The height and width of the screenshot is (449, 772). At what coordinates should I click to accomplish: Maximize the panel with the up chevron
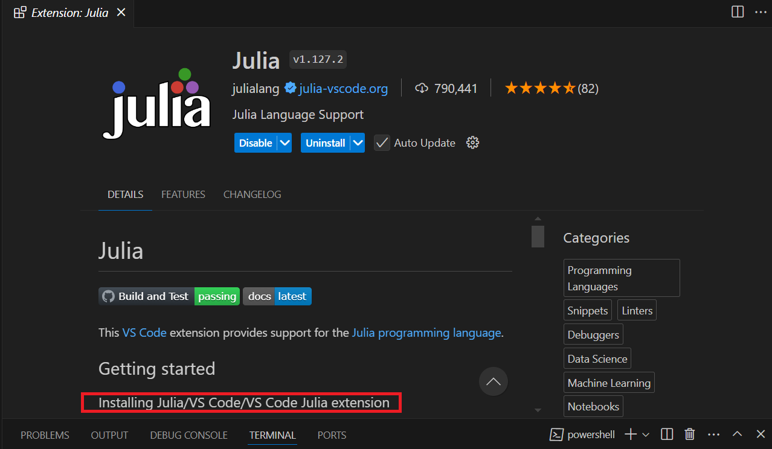[x=737, y=435]
